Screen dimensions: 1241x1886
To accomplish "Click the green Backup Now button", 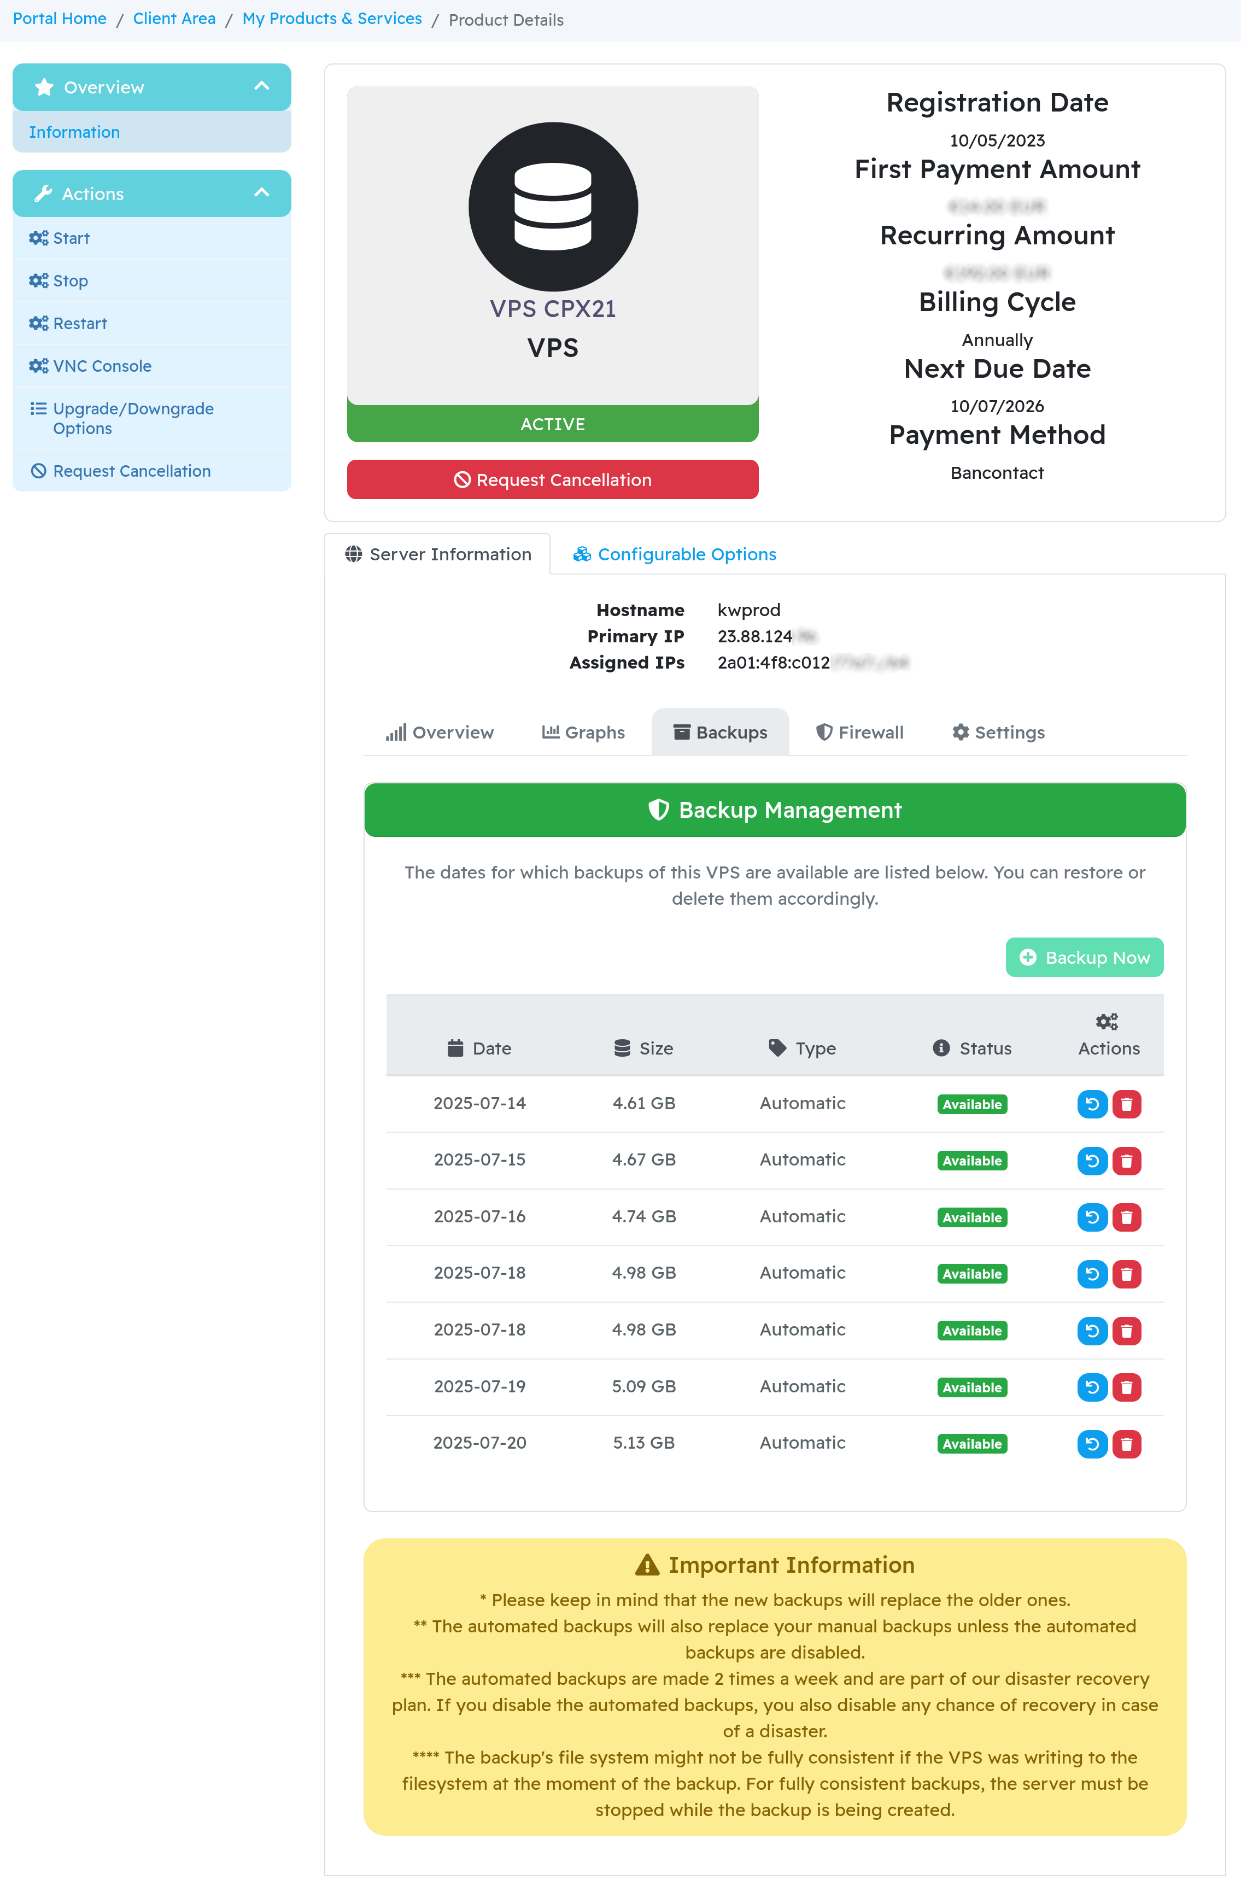I will (x=1084, y=957).
